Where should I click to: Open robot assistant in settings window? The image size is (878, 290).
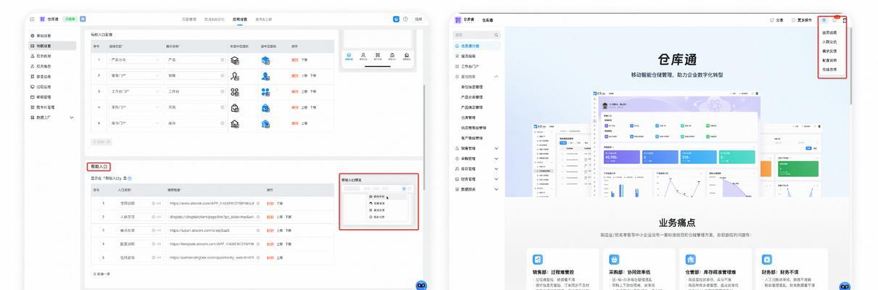[x=421, y=285]
